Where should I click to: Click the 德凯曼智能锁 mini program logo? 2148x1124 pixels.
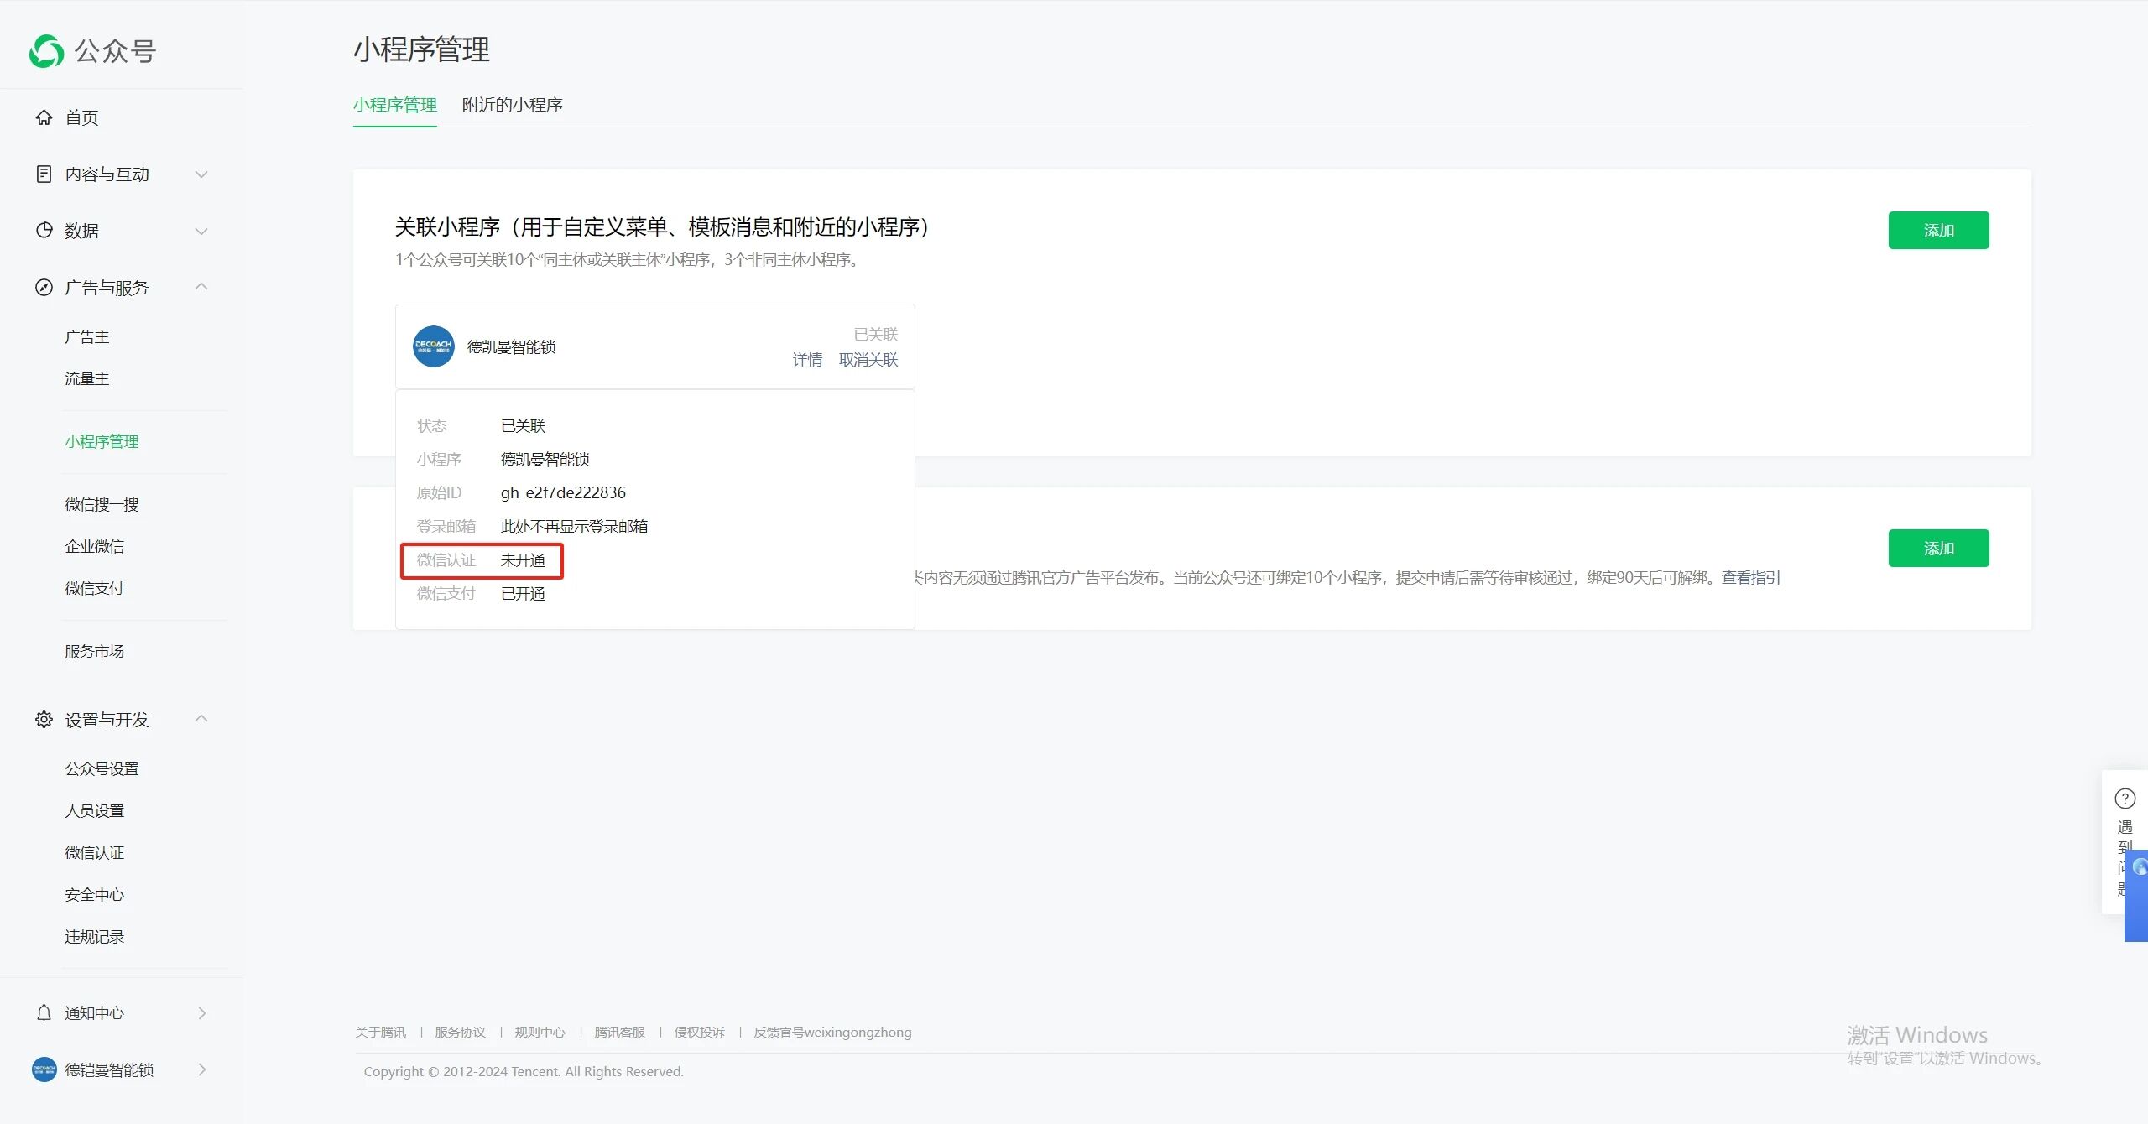click(x=433, y=346)
